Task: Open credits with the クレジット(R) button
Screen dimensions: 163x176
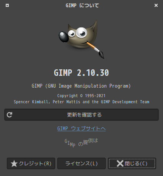Action: tap(31, 163)
